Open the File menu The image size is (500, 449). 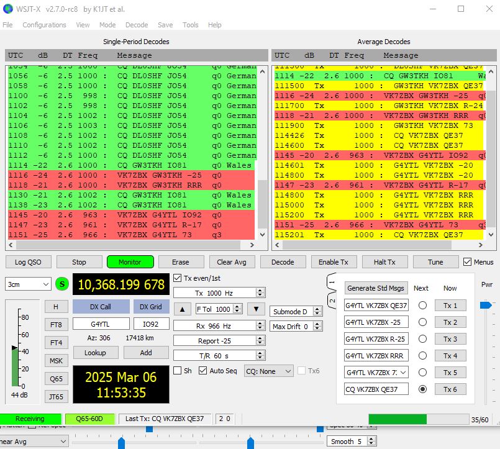point(7,25)
